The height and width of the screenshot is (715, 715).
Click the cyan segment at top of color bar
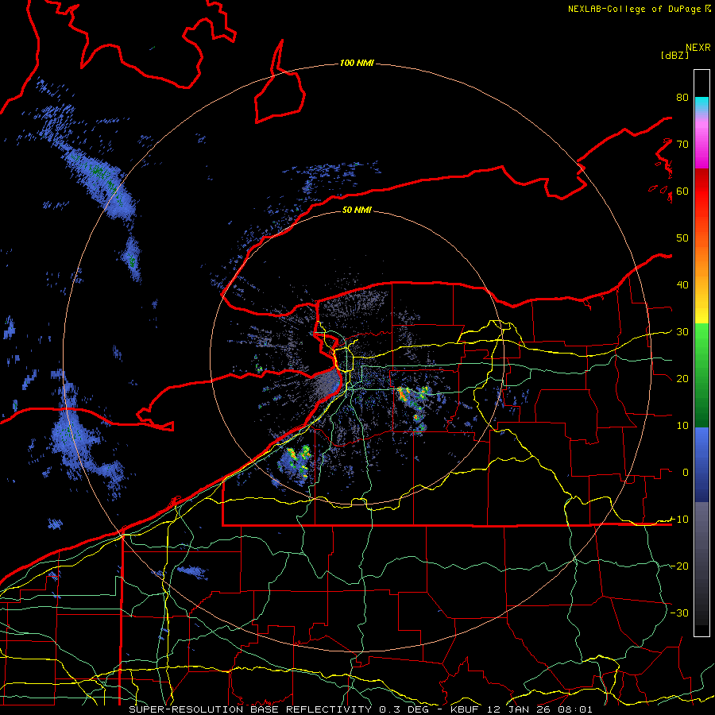(x=701, y=104)
